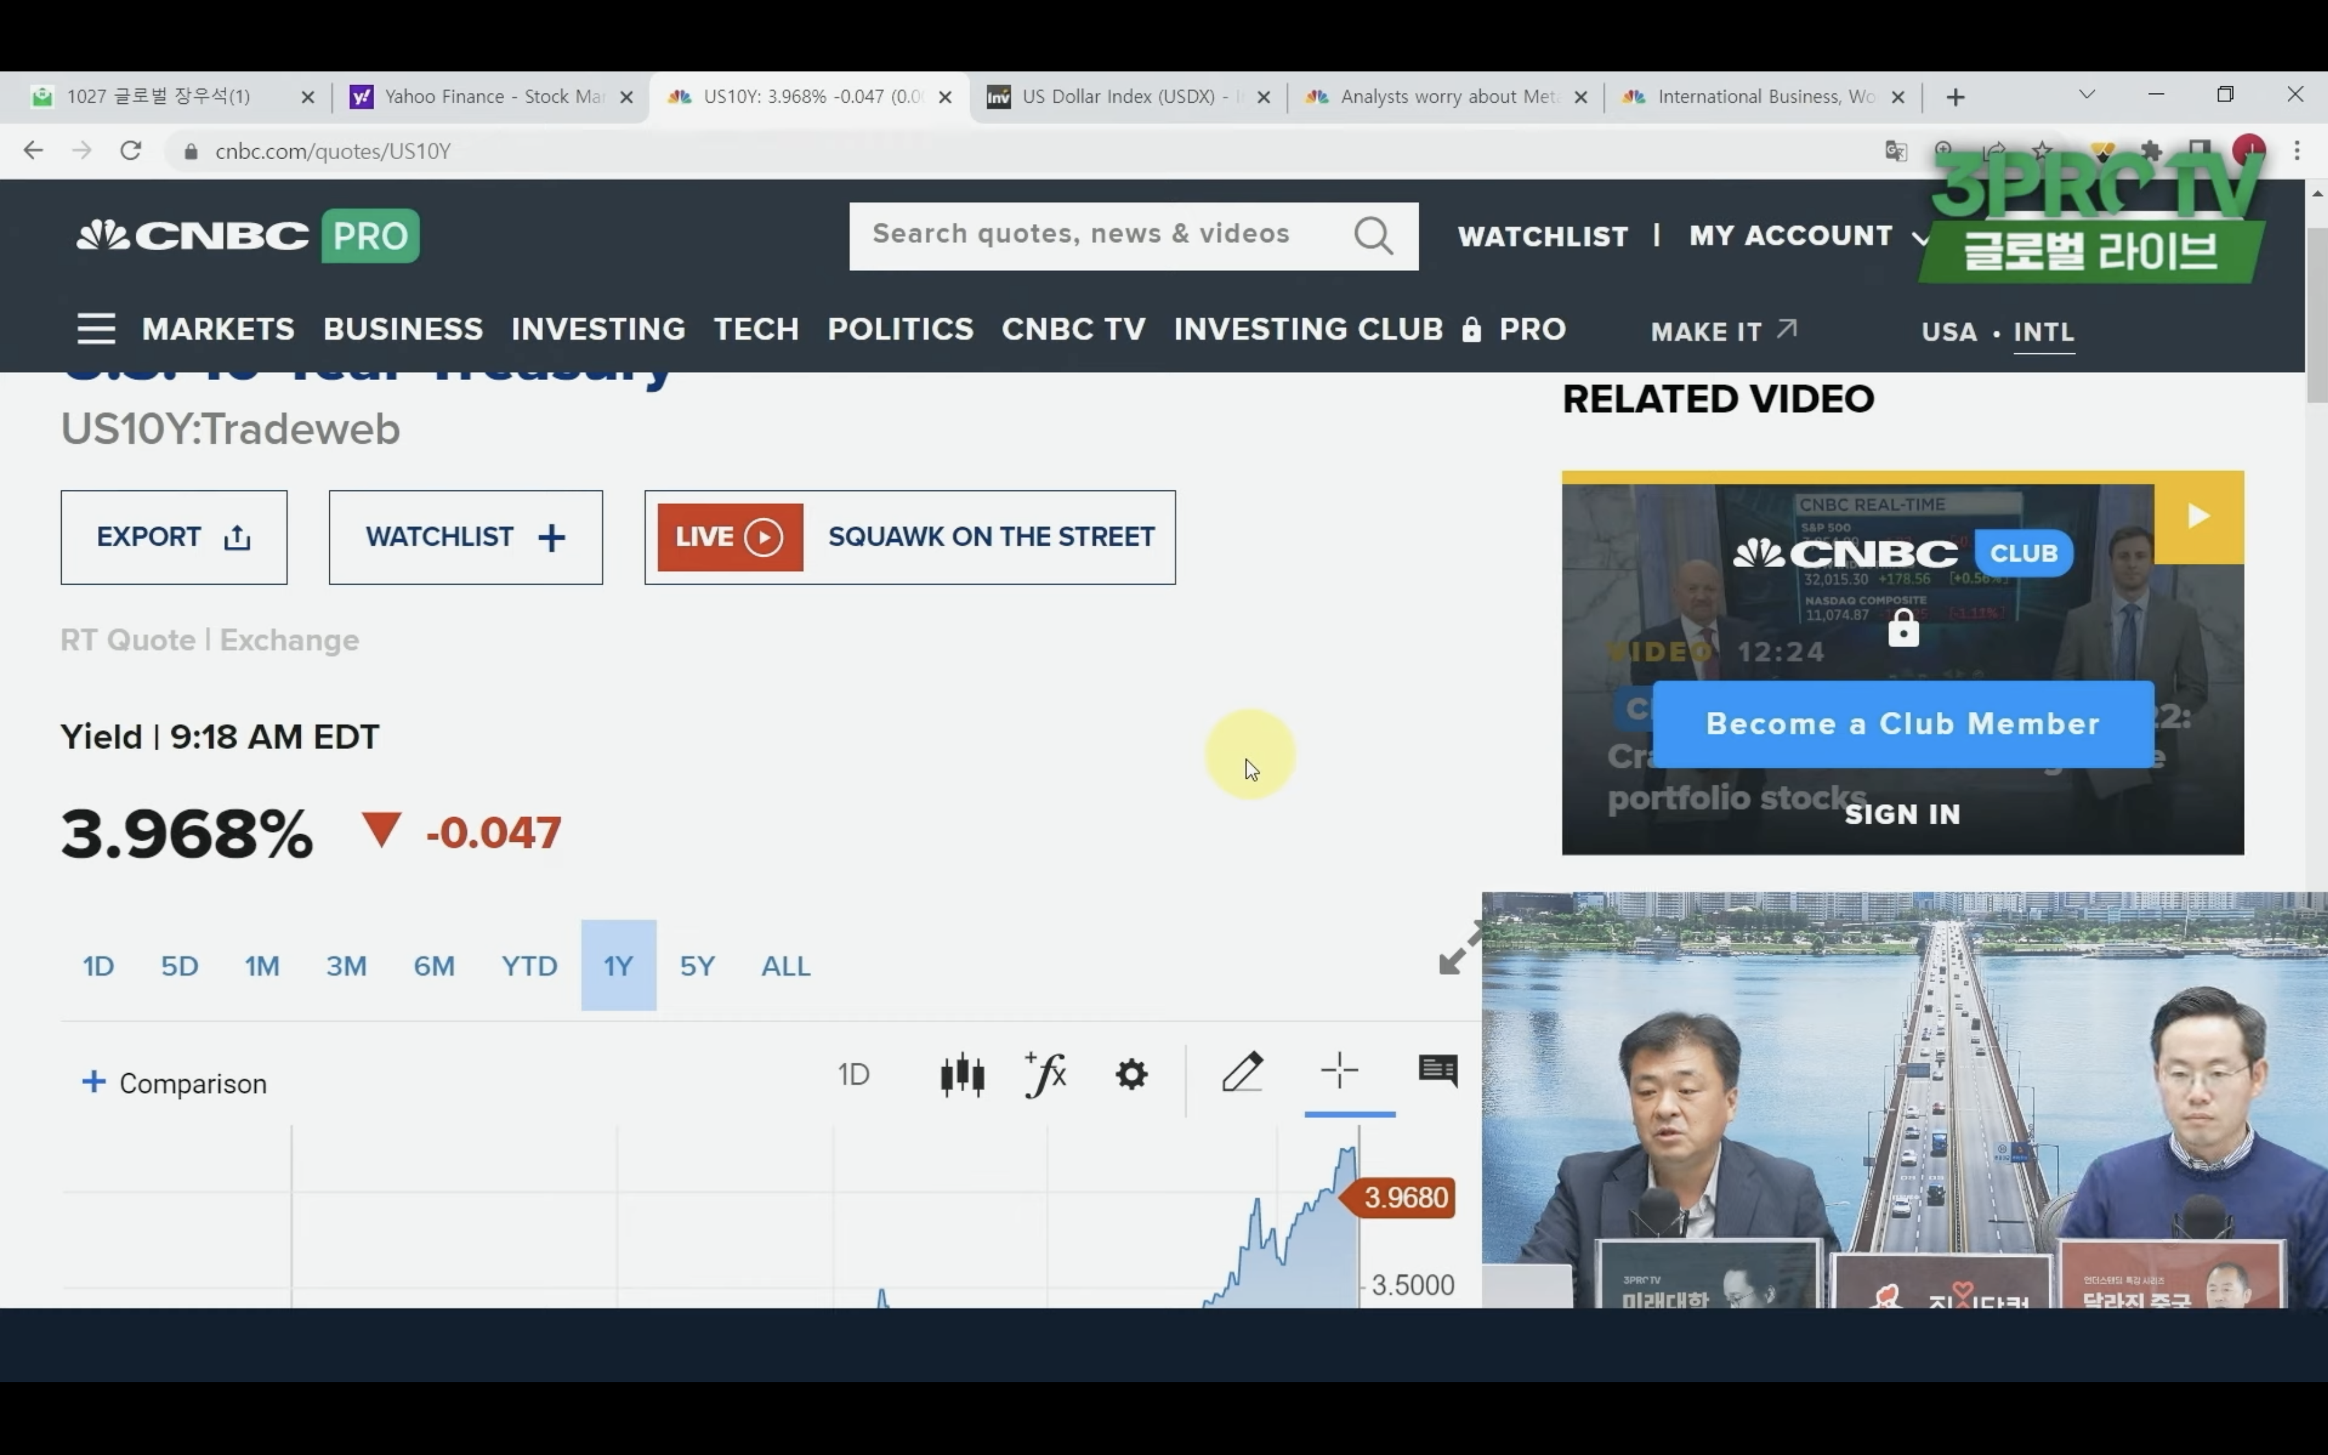2328x1455 pixels.
Task: Click the search magnifier icon
Action: click(x=1373, y=234)
